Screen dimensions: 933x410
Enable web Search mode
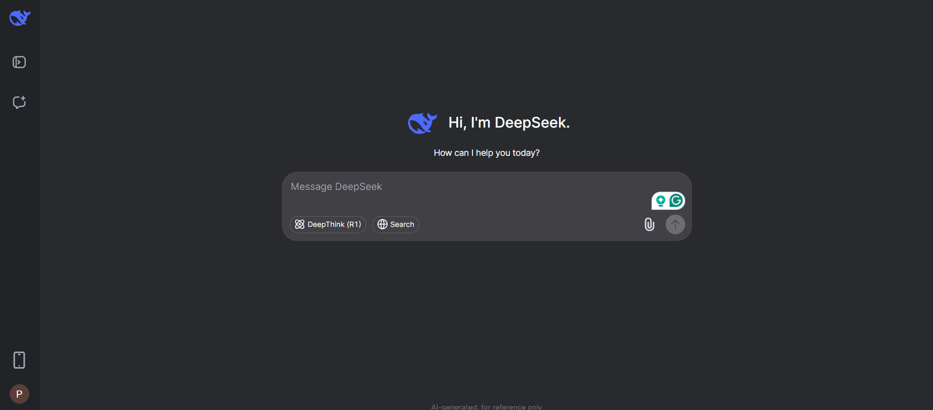point(395,224)
